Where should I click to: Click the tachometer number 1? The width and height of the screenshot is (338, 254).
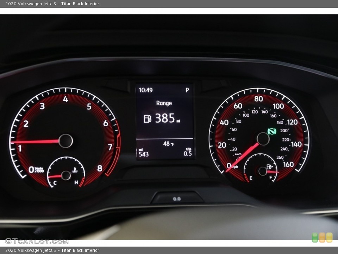point(20,149)
